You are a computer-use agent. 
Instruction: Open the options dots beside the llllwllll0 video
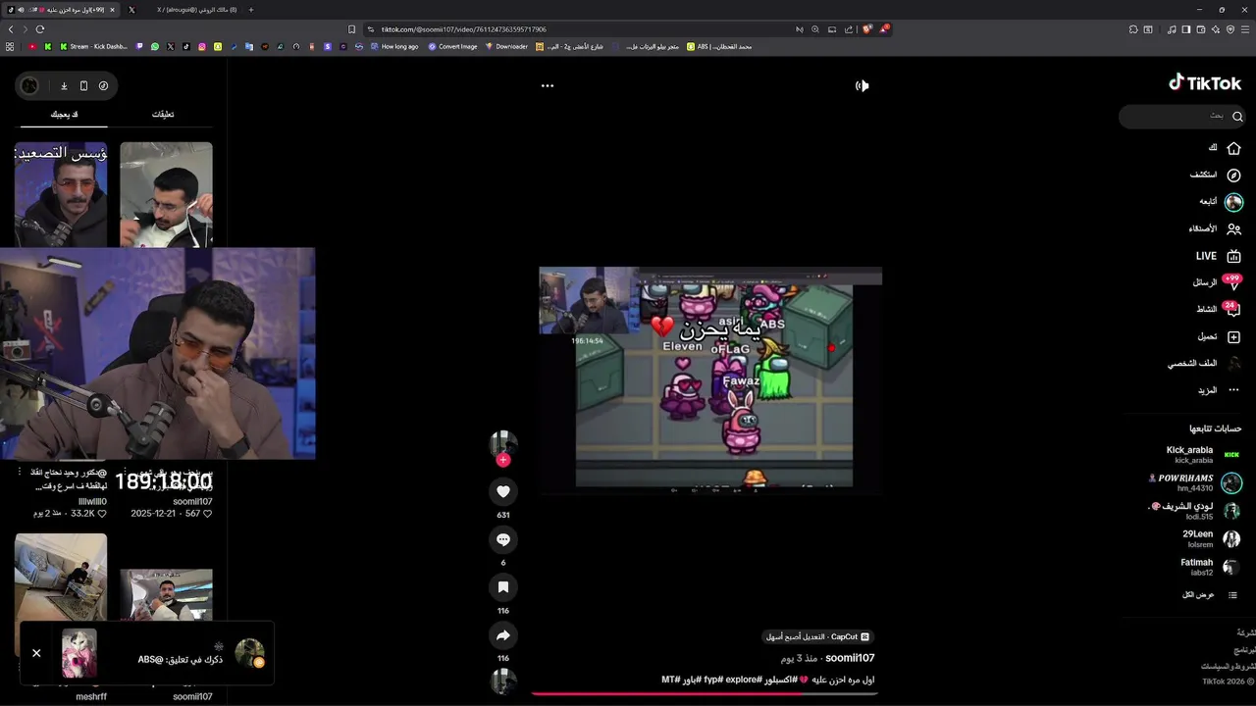(x=19, y=473)
